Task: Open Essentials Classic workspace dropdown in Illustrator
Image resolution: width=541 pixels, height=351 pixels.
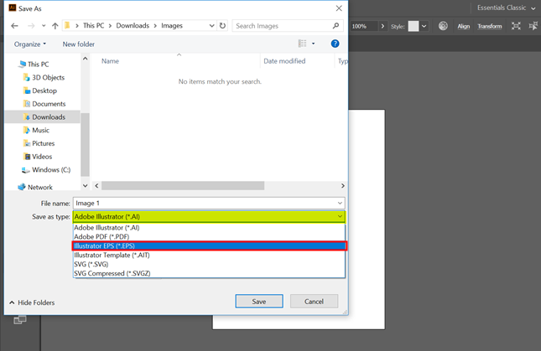Action: click(x=506, y=8)
